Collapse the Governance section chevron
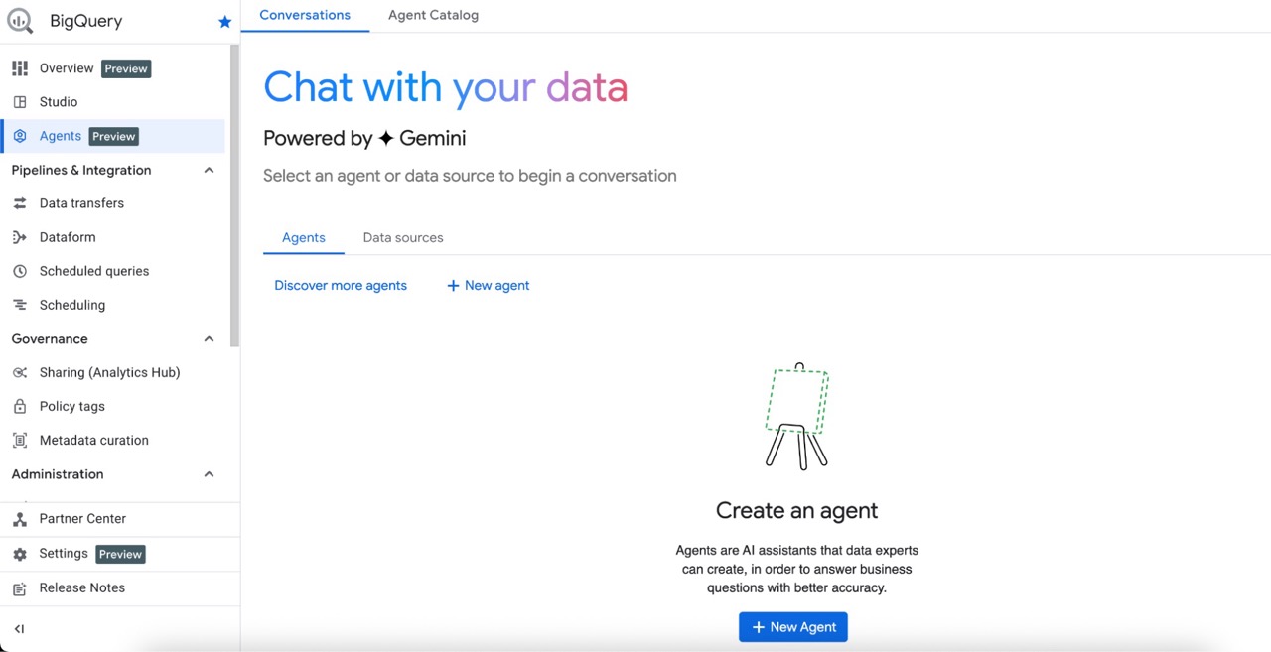The height and width of the screenshot is (652, 1271). point(209,339)
